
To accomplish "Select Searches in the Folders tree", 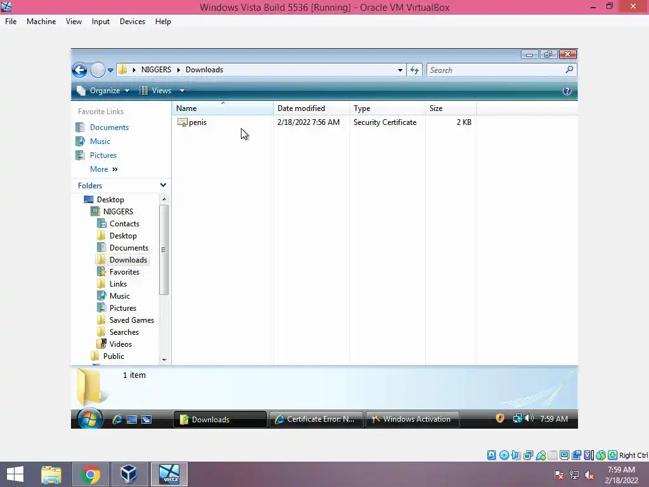I will point(124,332).
